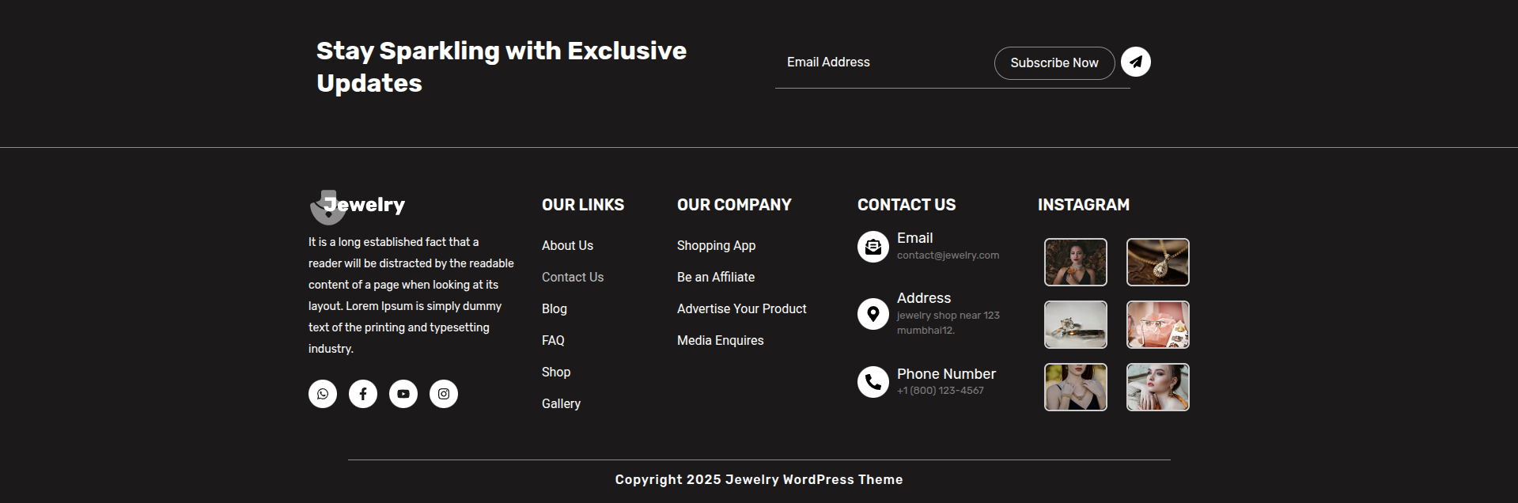Screen dimensions: 1518x503
Task: Visit the Gallery footer link
Action: (561, 404)
